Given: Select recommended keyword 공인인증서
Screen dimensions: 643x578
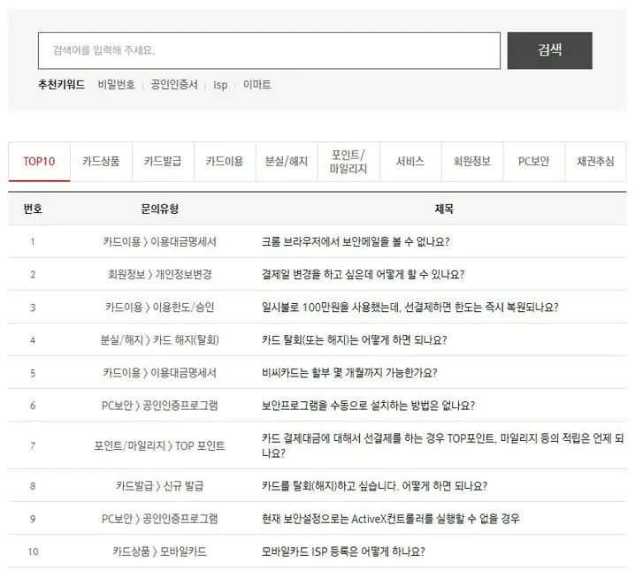Looking at the screenshot, I should (x=174, y=84).
